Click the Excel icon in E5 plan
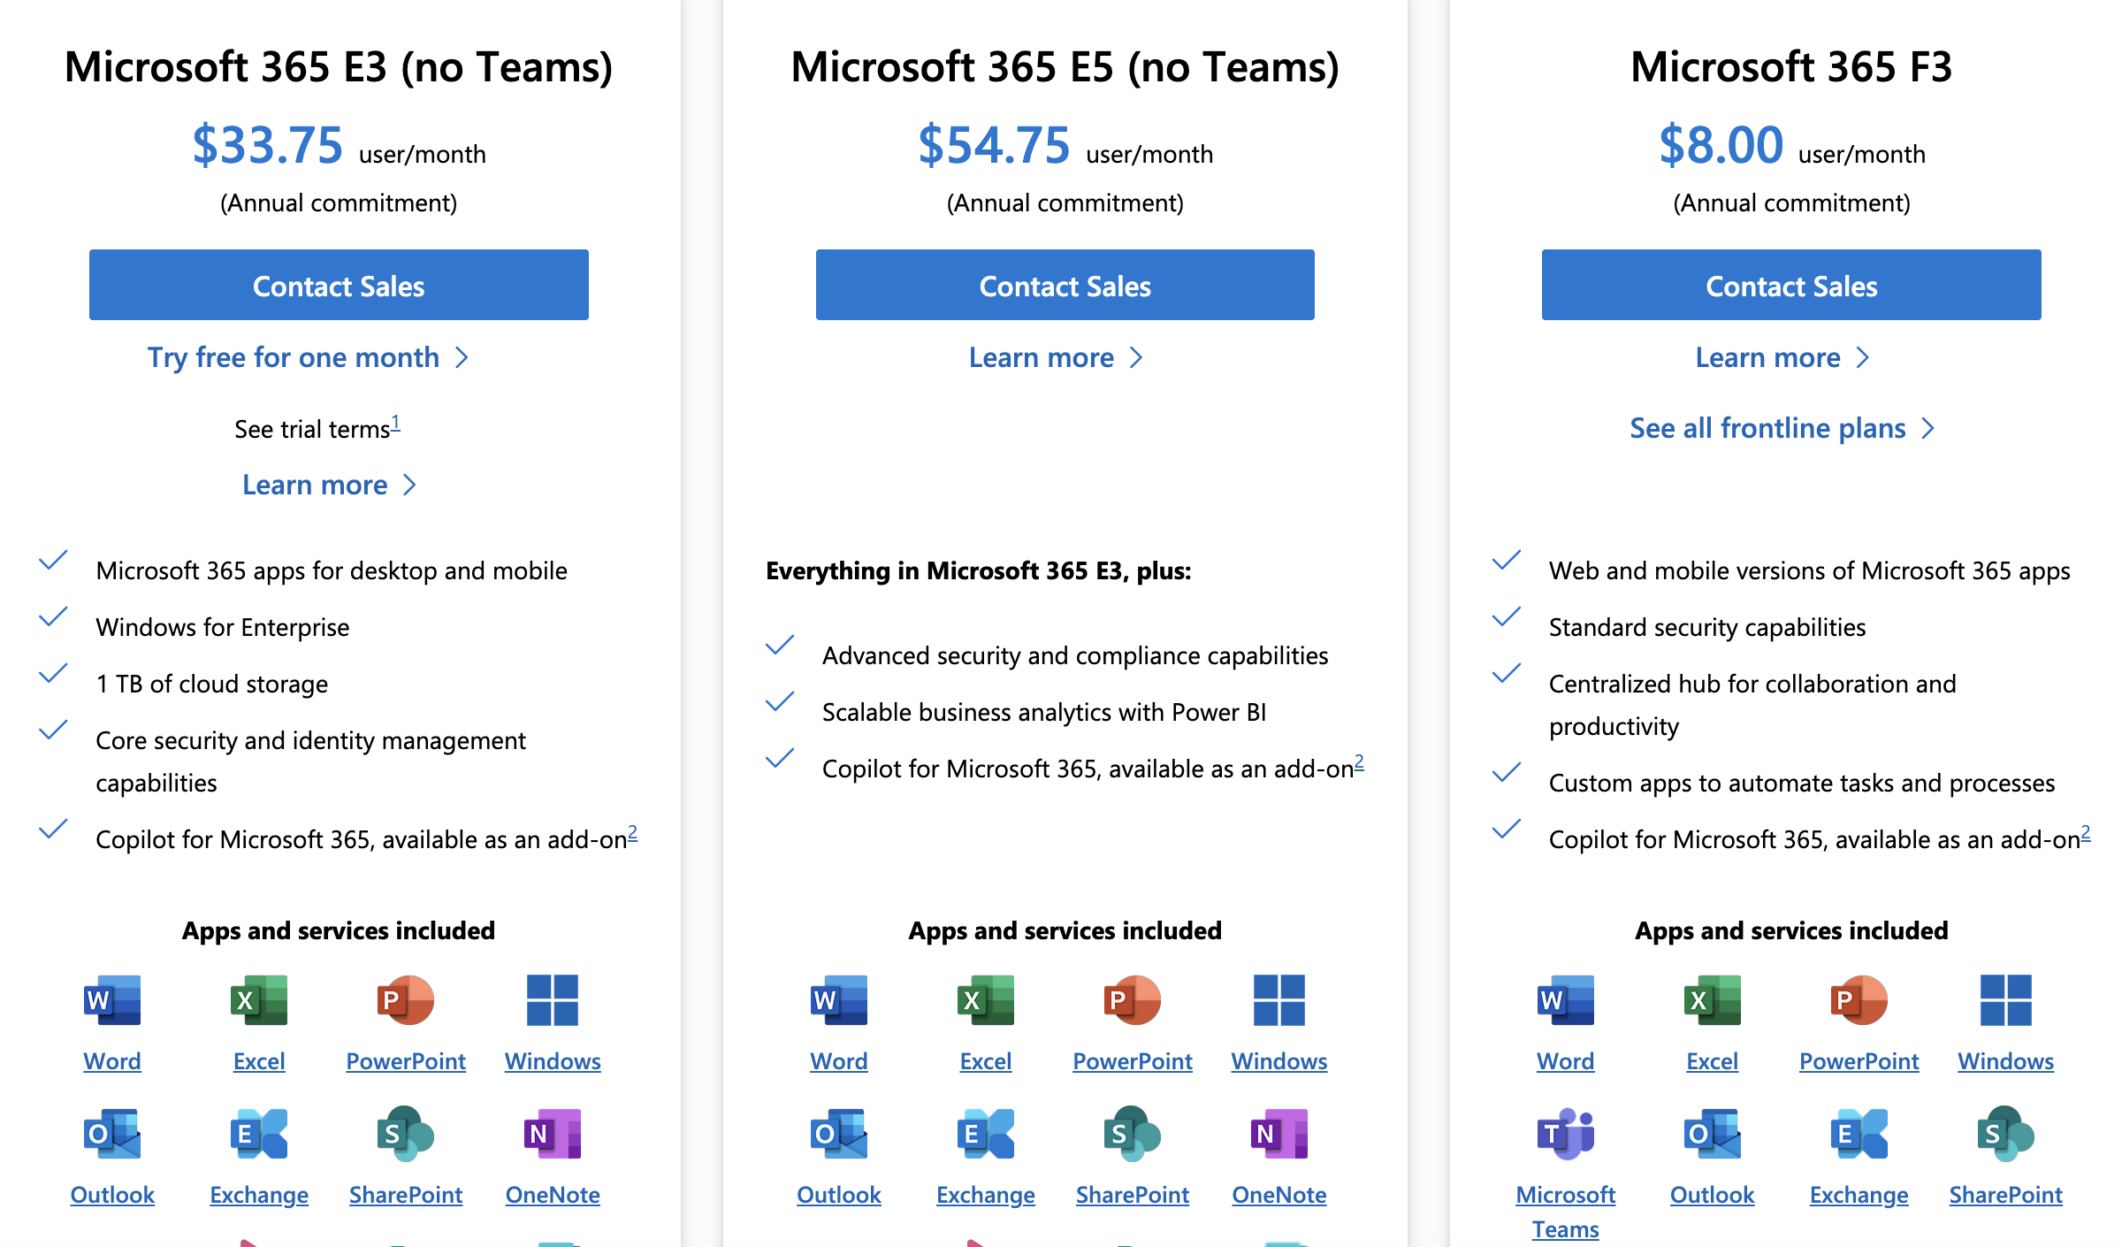The width and height of the screenshot is (2122, 1247). point(986,1000)
